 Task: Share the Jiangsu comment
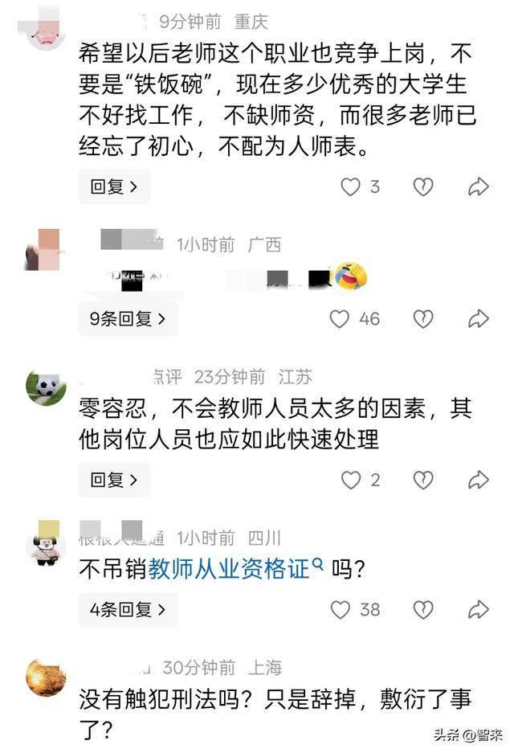coord(479,480)
